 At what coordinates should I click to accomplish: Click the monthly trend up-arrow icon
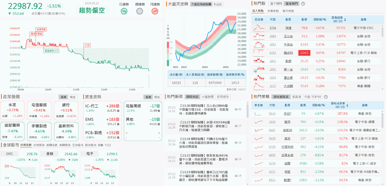tap(155, 11)
